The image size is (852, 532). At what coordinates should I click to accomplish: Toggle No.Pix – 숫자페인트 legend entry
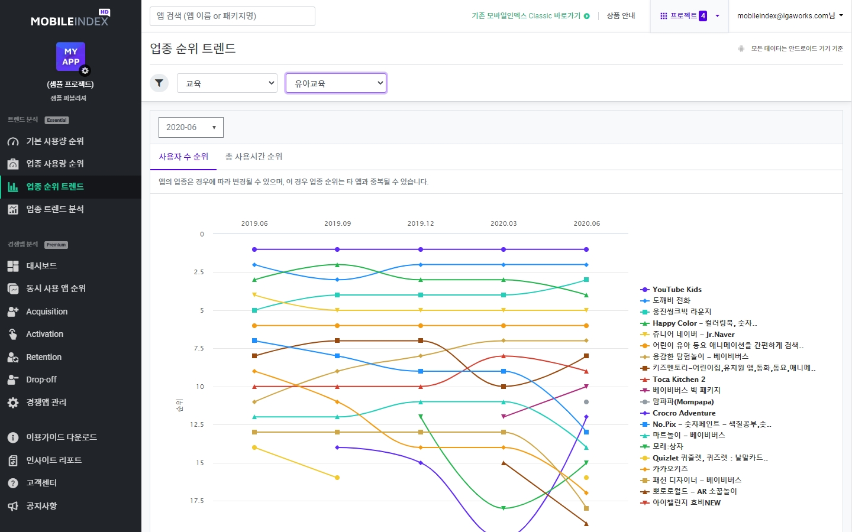coord(706,424)
